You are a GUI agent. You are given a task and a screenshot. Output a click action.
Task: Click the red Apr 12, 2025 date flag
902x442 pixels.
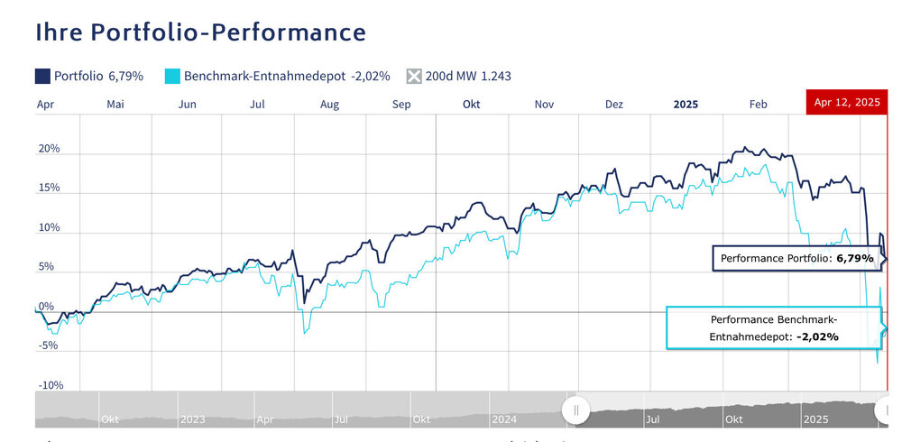(846, 102)
